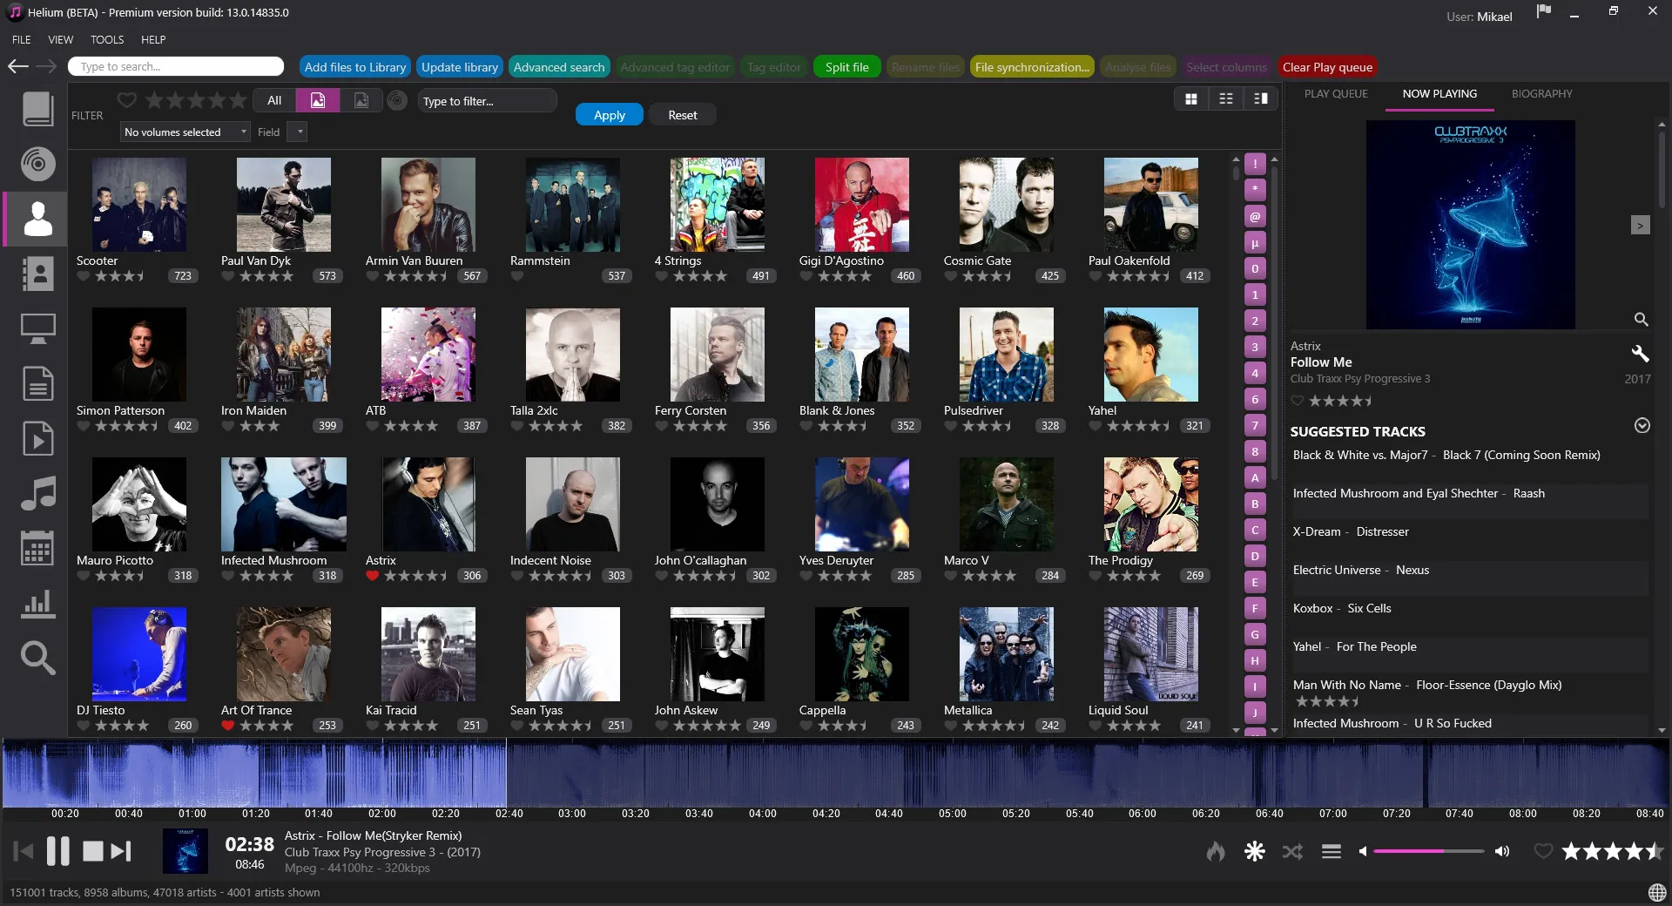Switch to the details pane layout

click(1260, 98)
